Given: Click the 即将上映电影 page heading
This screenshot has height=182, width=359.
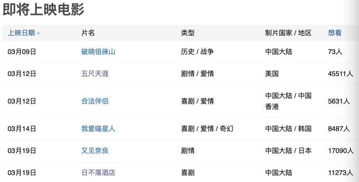Looking at the screenshot, I should click(x=44, y=10).
